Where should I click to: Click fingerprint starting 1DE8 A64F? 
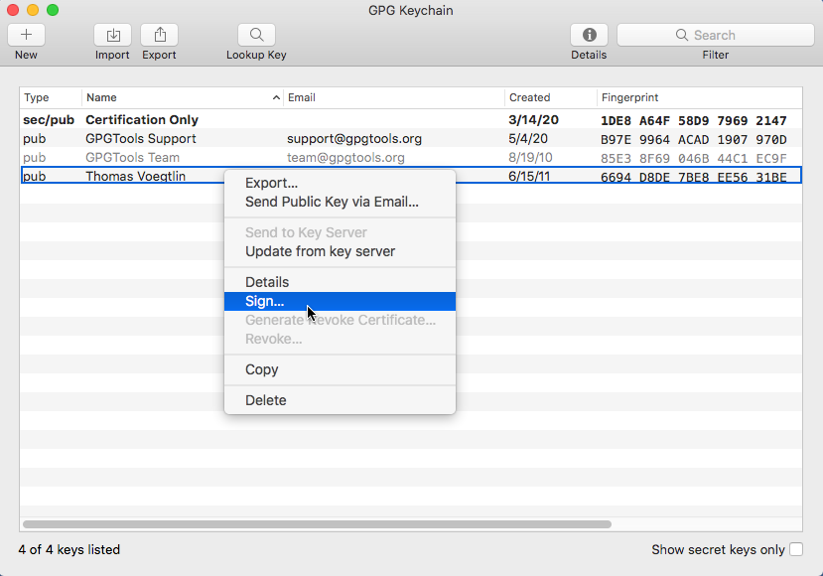693,121
